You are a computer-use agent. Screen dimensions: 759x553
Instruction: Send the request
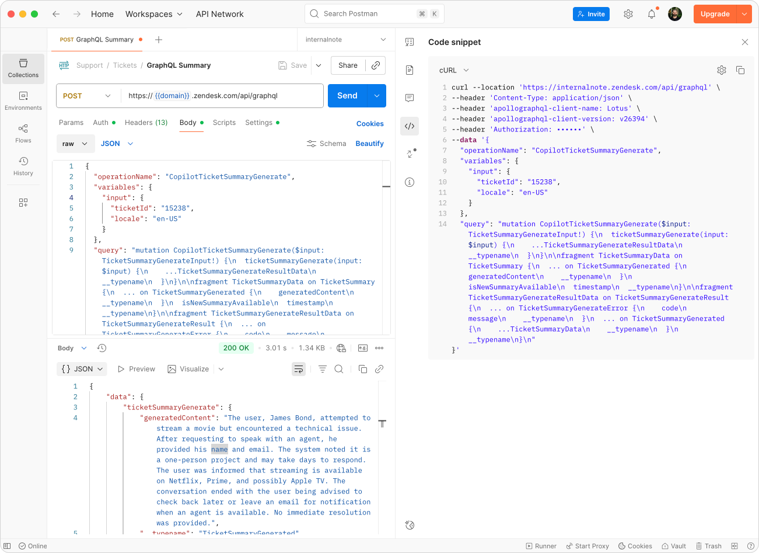coord(348,96)
